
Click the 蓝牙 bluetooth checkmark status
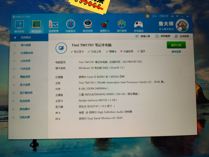141,51
